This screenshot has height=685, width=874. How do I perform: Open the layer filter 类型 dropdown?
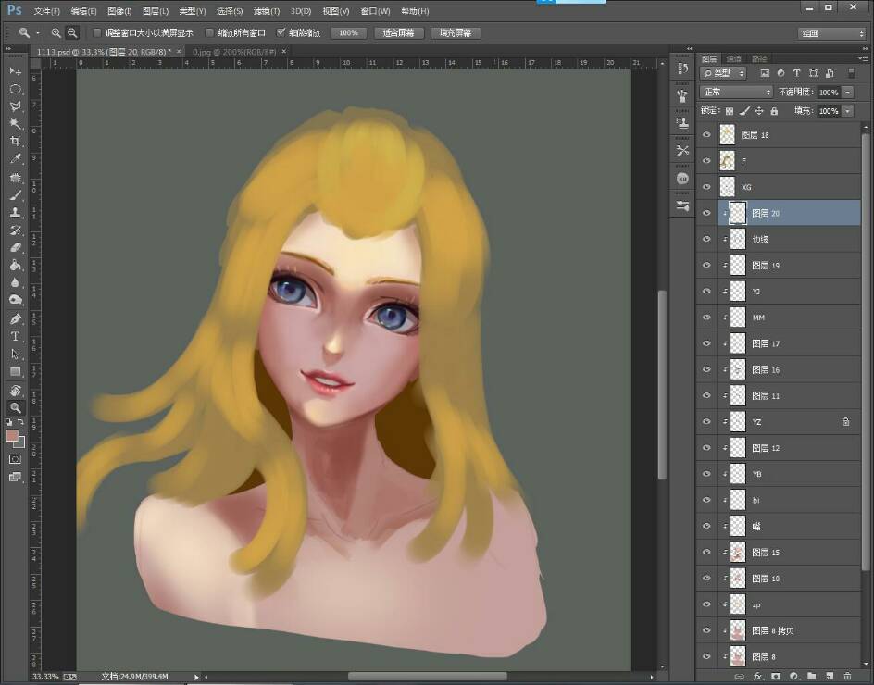[x=724, y=73]
